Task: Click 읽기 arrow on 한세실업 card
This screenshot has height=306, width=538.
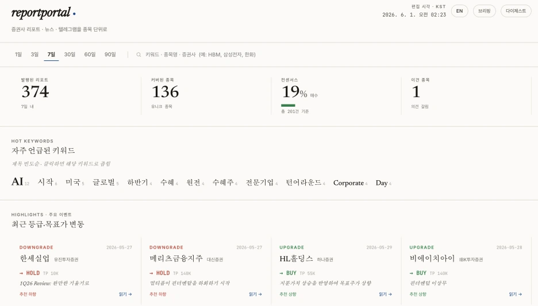Action: click(125, 295)
